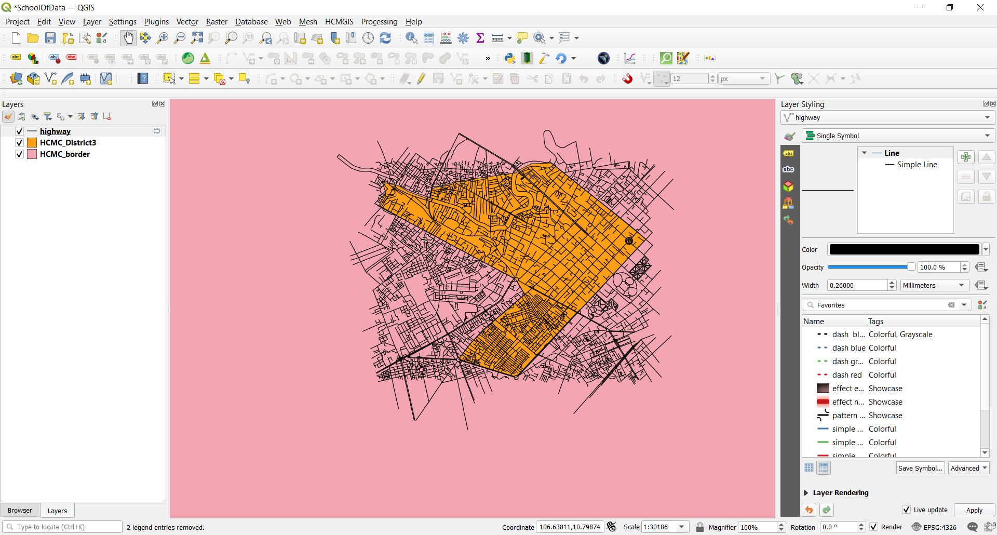Open the Temporal Controller clock icon
Image resolution: width=997 pixels, height=535 pixels.
click(x=368, y=38)
